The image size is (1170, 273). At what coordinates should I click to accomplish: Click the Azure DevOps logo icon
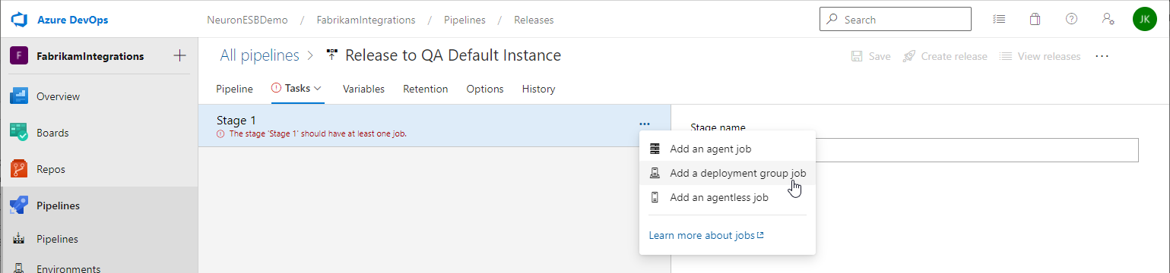(x=19, y=20)
